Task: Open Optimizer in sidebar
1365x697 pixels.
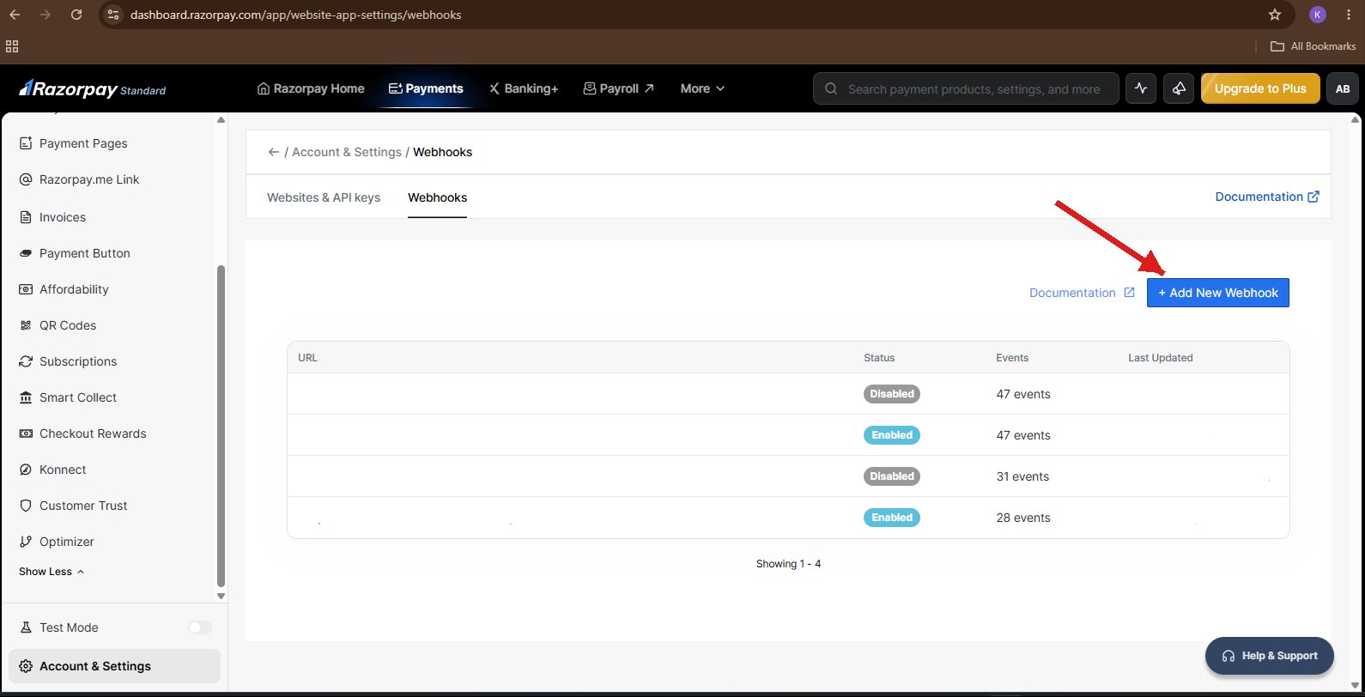Action: (x=57, y=542)
